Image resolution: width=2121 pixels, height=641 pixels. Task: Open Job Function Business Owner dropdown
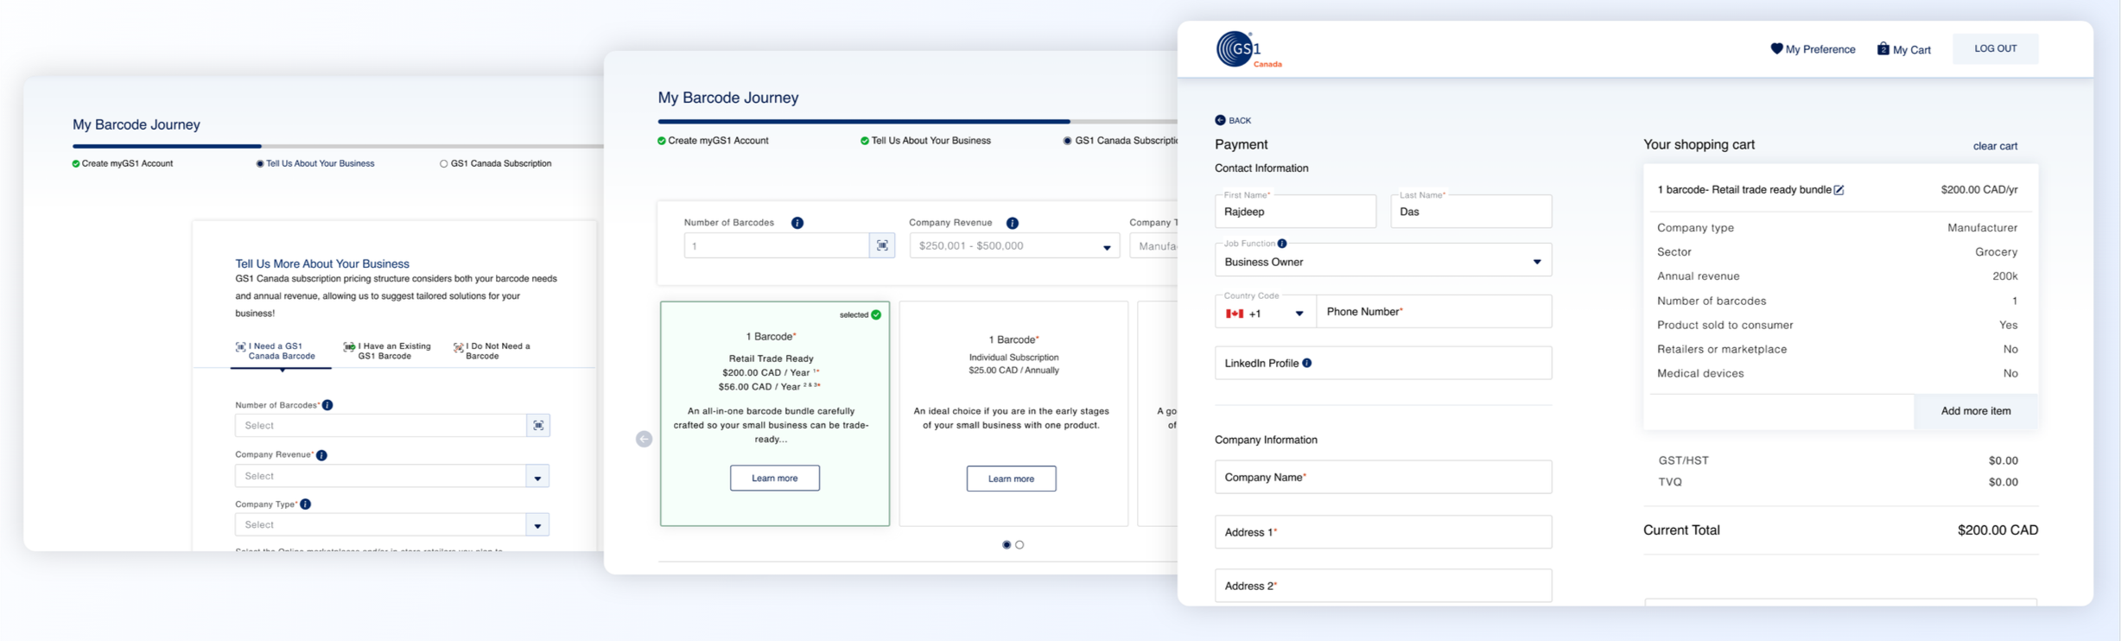tap(1383, 261)
